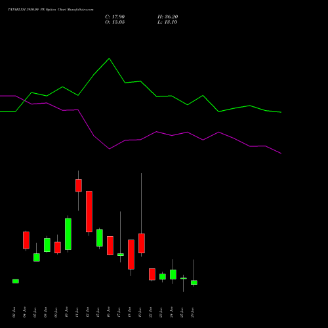
Task: Click the date label starting with 29
Action: tap(192, 312)
